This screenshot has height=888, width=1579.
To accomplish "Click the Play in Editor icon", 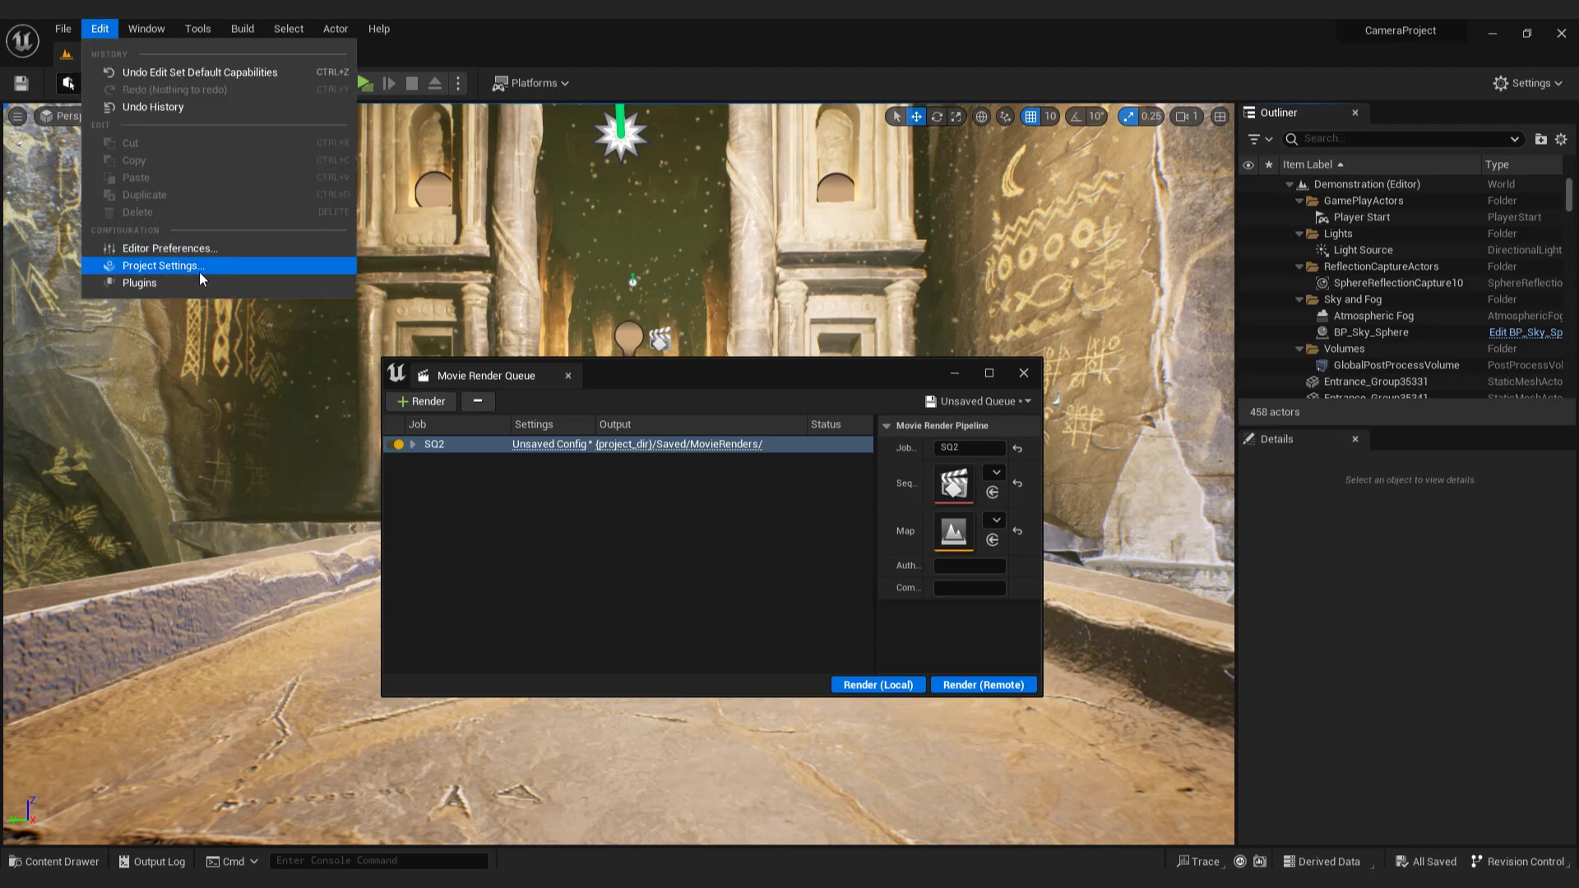I will (x=364, y=83).
